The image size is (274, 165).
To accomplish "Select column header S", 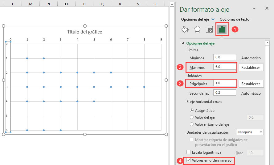I will click(x=138, y=4).
